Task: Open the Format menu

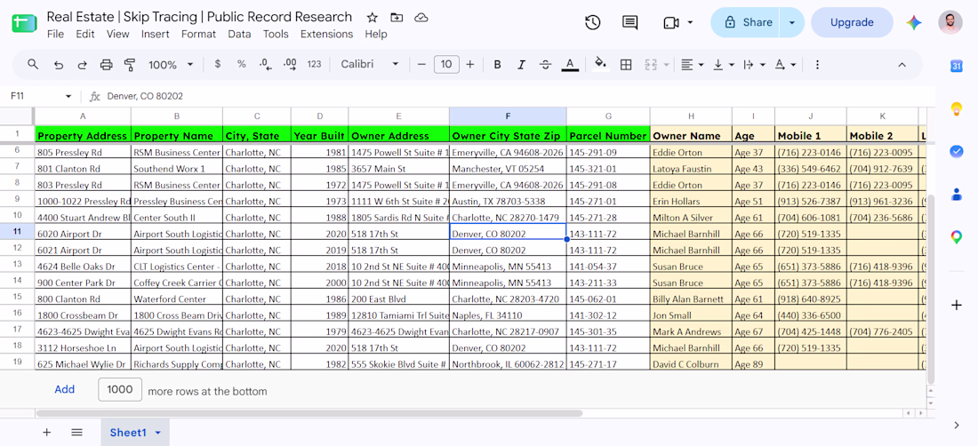Action: click(198, 35)
